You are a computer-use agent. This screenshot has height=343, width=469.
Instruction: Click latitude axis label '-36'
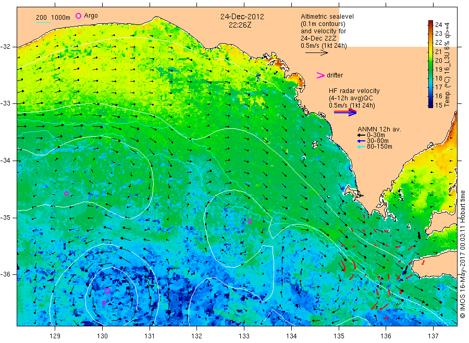pos(5,274)
